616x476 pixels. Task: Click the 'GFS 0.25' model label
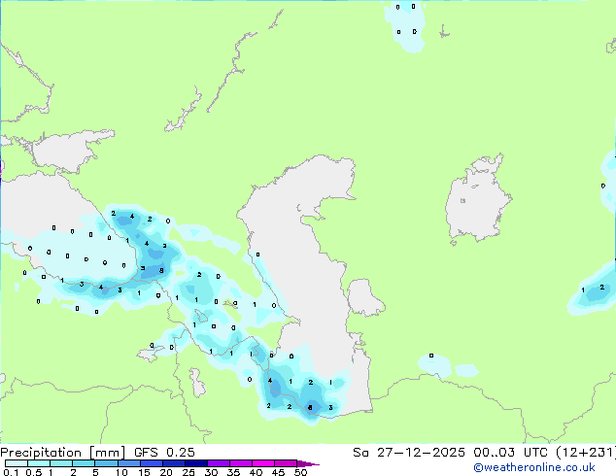click(164, 453)
